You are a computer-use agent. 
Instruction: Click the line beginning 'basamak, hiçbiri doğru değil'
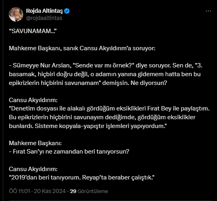[x=105, y=74]
